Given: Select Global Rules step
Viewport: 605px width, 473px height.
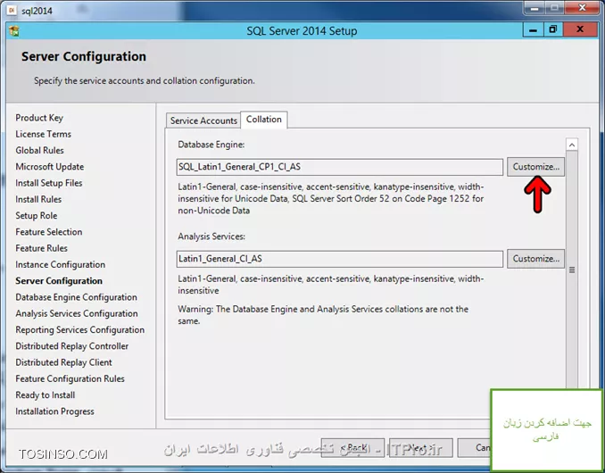Looking at the screenshot, I should (x=40, y=150).
